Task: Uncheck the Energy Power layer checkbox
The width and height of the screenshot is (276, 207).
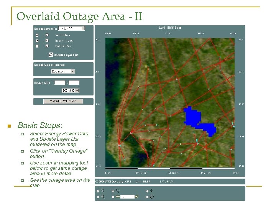Action: 37,41
